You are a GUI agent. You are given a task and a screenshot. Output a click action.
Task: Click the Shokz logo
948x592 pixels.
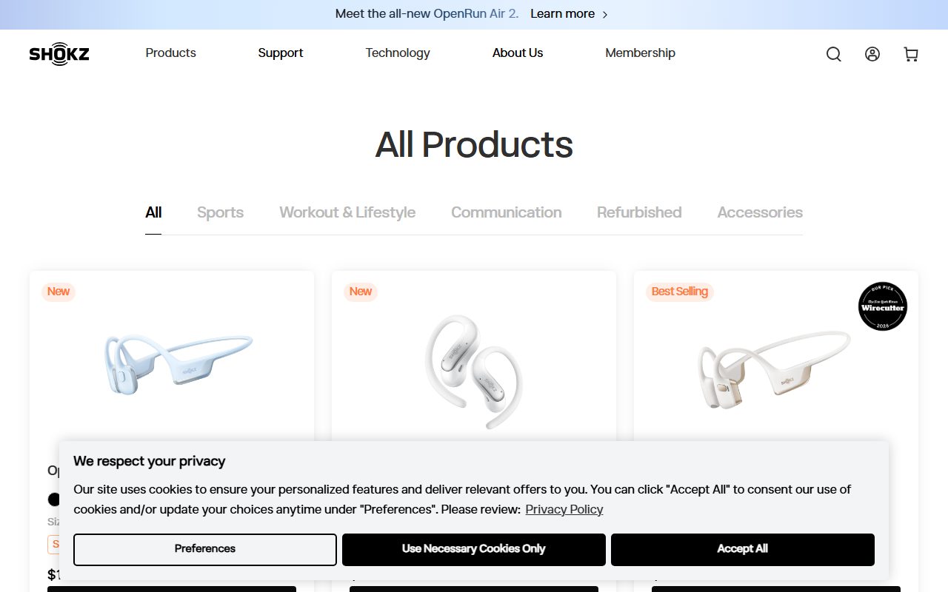(x=59, y=53)
